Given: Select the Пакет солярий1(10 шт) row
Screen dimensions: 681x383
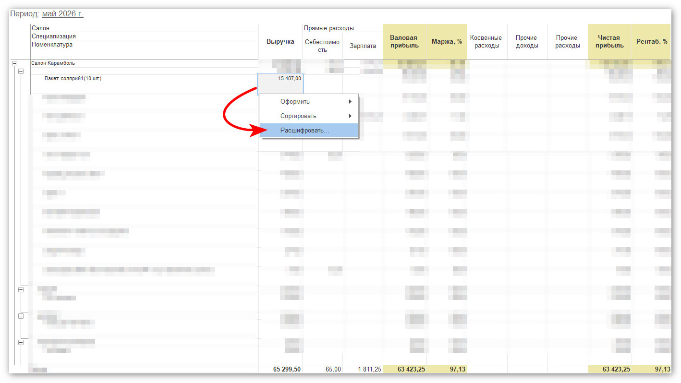Looking at the screenshot, I should [x=73, y=79].
